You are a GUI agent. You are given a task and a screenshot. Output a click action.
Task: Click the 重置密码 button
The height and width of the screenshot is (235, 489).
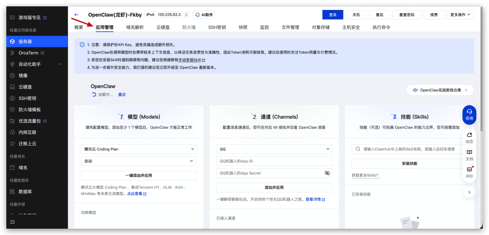point(407,14)
